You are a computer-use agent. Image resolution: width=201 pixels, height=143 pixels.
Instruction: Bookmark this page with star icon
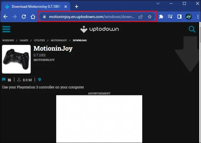tap(150, 17)
